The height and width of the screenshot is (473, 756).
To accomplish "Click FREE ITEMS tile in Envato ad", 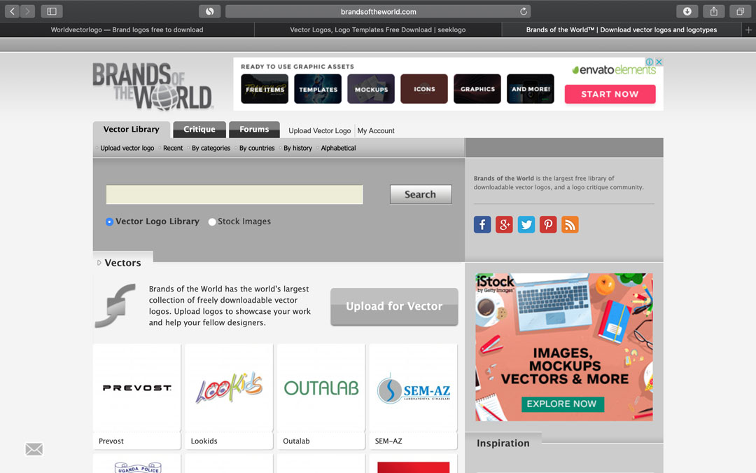I will [x=265, y=89].
